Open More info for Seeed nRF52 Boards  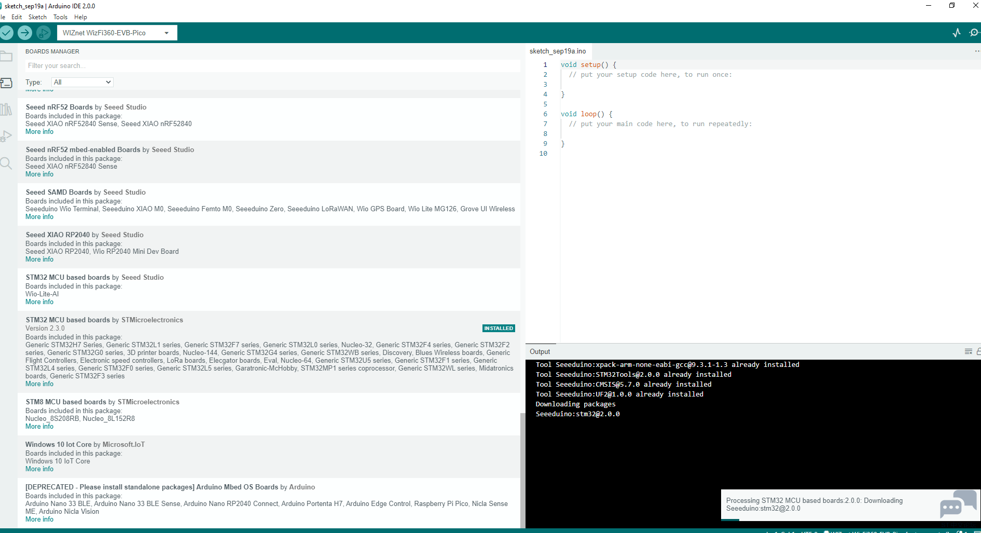(39, 132)
